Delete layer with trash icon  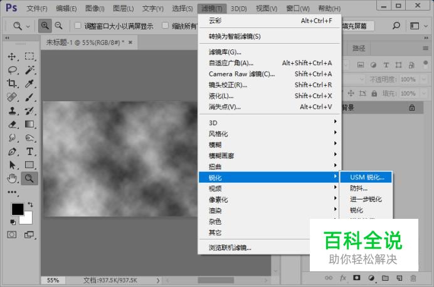click(x=413, y=278)
